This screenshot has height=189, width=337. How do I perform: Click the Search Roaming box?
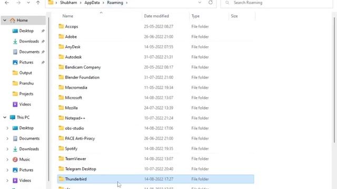277,3
